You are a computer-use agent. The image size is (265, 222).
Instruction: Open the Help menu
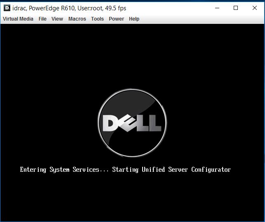click(134, 19)
